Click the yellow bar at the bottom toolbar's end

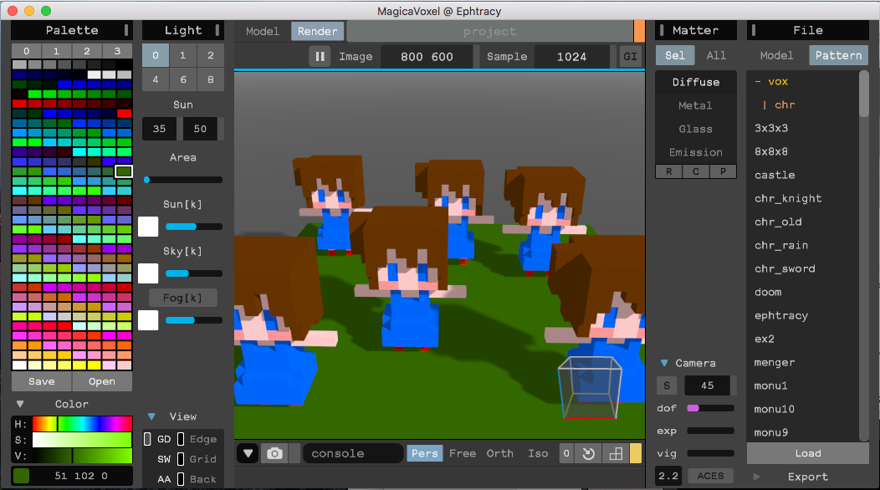(636, 453)
